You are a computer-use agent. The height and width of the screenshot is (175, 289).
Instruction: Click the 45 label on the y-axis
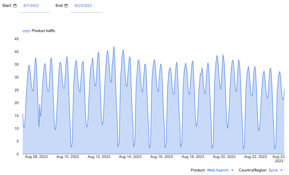[16, 39]
